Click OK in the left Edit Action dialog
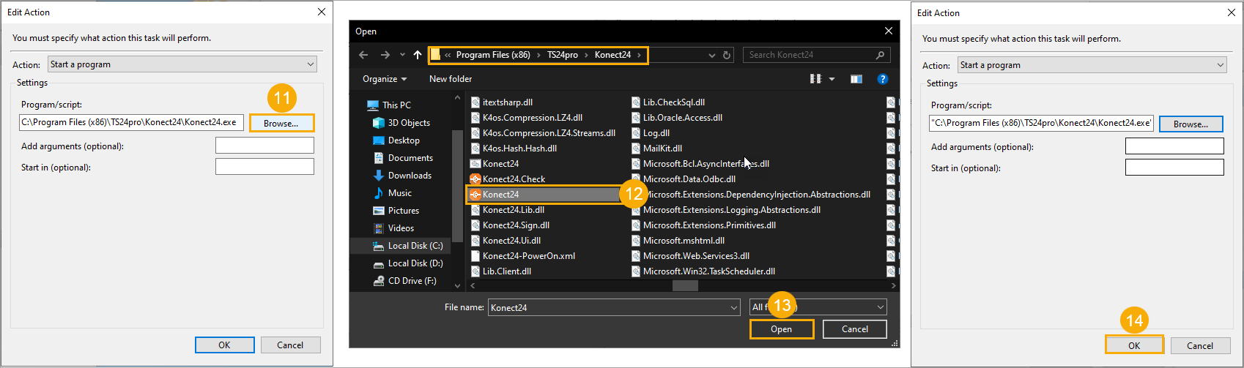This screenshot has width=1244, height=368. [224, 345]
